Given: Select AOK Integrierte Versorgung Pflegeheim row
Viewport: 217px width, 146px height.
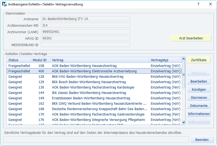Looking at the screenshot, I should click(94, 120).
